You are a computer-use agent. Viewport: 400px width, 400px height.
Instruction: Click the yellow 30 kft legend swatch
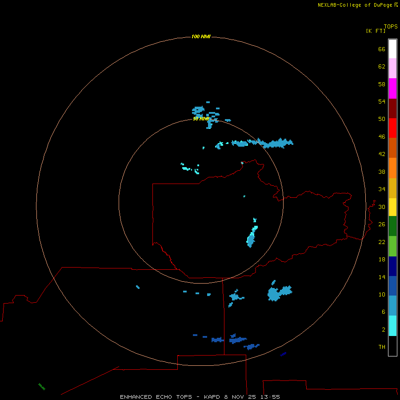coord(392,207)
